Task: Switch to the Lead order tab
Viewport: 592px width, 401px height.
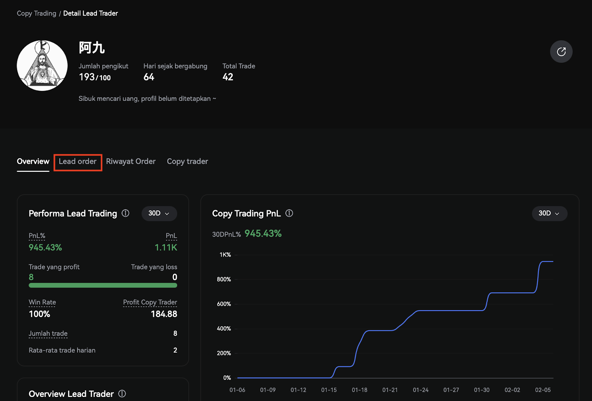Action: [x=78, y=162]
